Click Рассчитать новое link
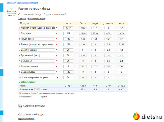 37,19
